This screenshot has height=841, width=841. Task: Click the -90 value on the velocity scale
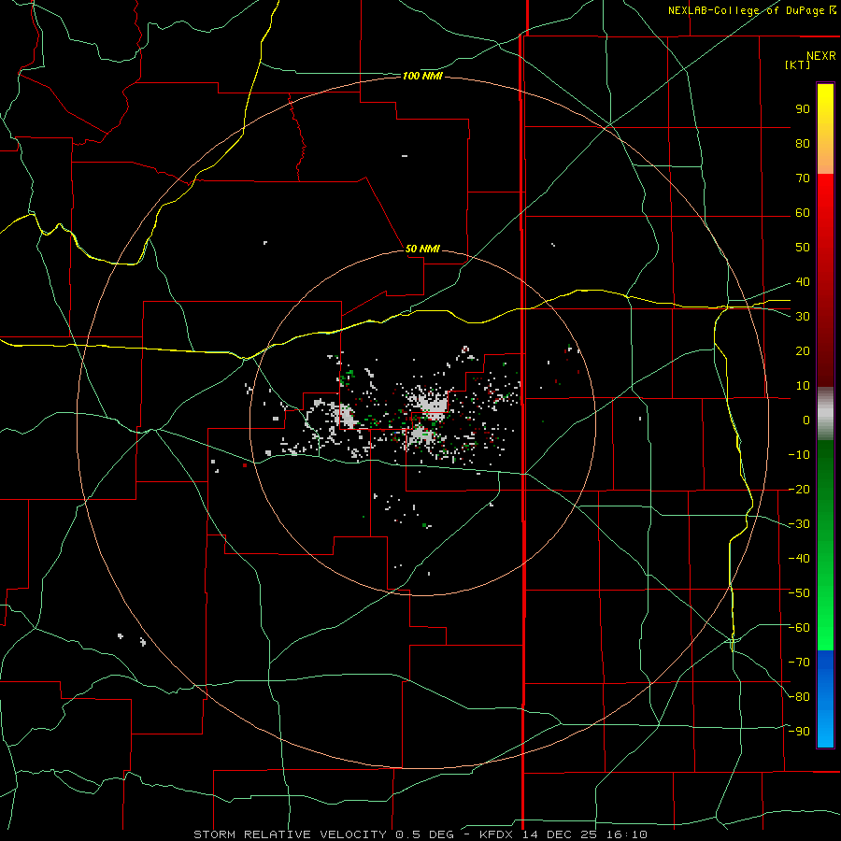tap(799, 732)
